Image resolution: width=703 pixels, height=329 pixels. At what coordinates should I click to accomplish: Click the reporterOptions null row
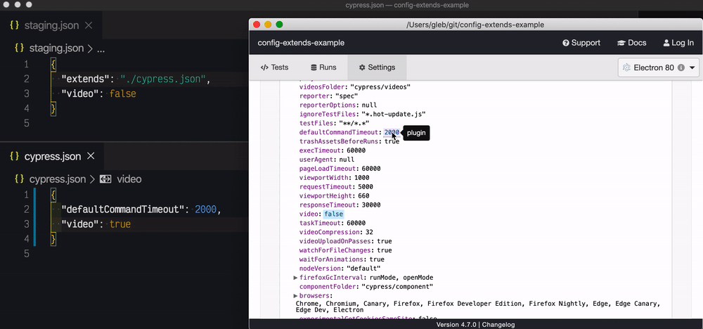pyautogui.click(x=337, y=105)
